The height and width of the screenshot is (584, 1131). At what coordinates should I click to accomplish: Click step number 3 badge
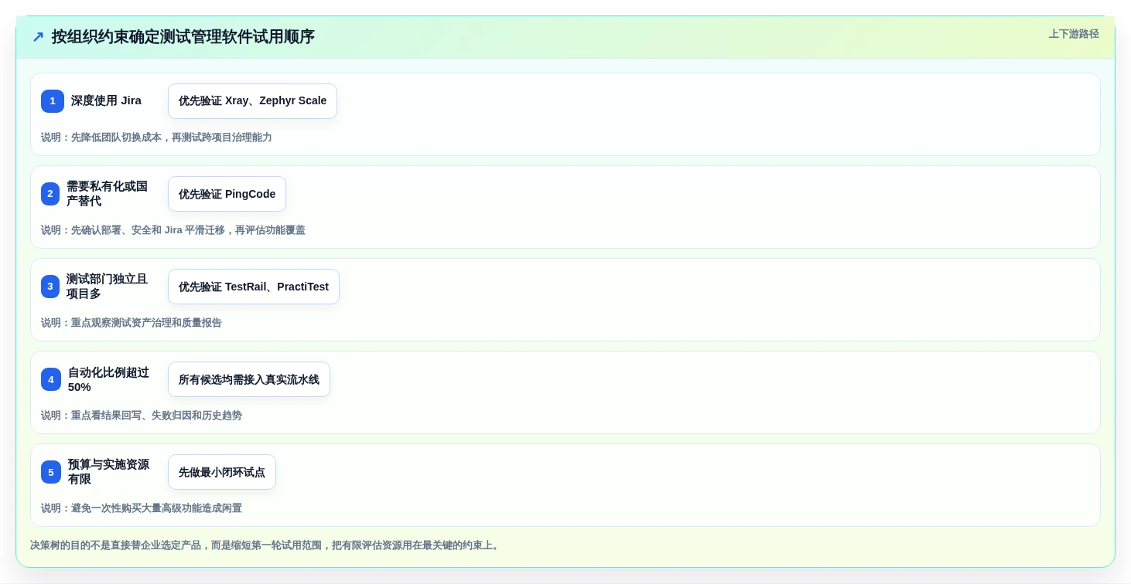[50, 287]
